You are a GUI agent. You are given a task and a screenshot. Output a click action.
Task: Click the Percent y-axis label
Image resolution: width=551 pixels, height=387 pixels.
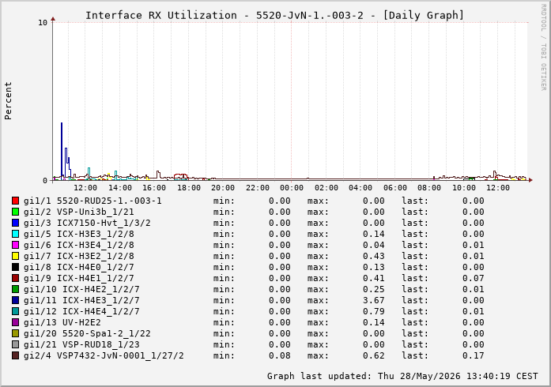click(x=8, y=101)
